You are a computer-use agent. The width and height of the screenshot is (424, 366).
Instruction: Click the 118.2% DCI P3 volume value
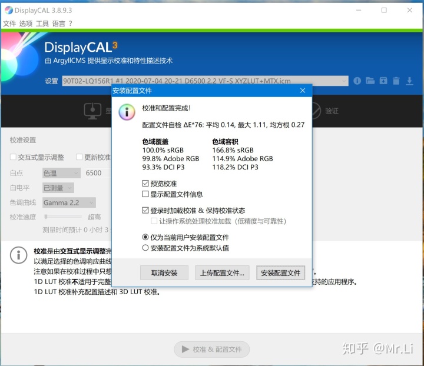coord(235,167)
